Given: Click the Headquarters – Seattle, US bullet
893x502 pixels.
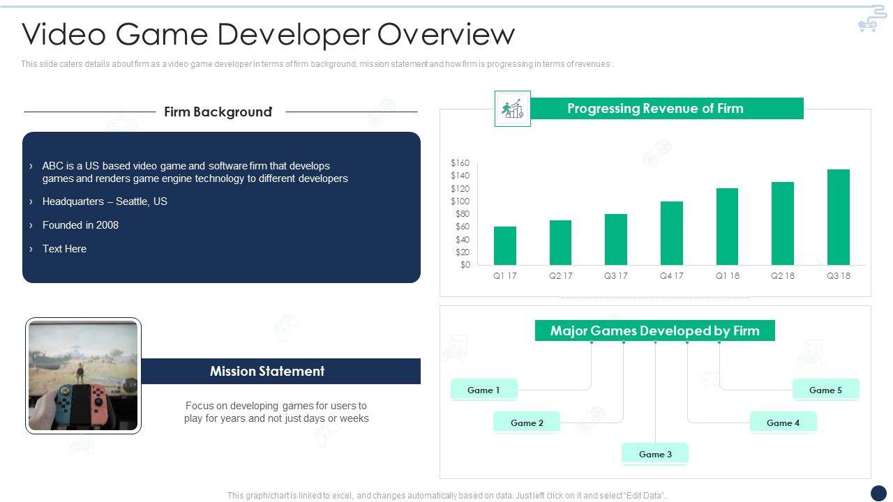Looking at the screenshot, I should (x=105, y=201).
